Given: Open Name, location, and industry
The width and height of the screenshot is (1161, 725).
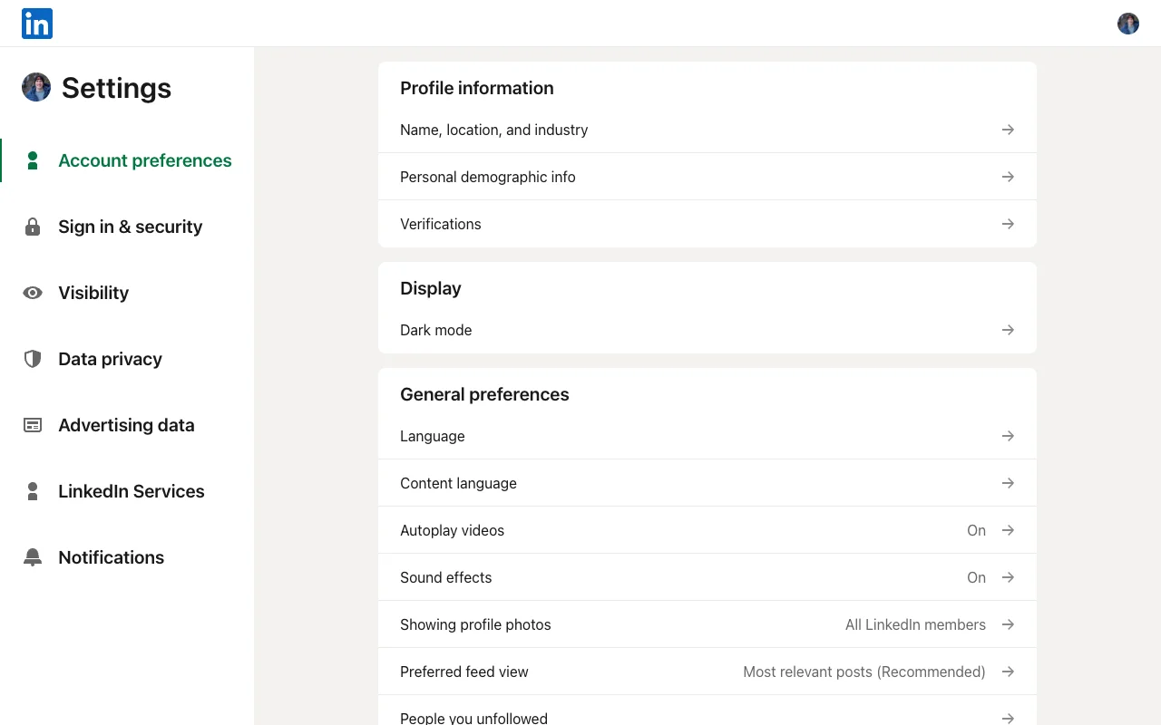Looking at the screenshot, I should (x=707, y=130).
